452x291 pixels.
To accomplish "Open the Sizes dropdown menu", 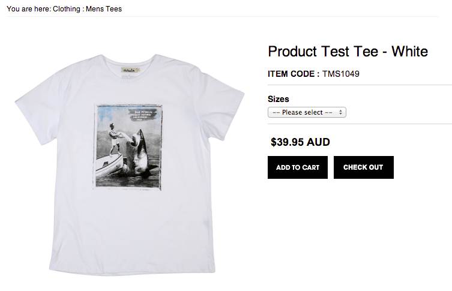I will pyautogui.click(x=306, y=112).
